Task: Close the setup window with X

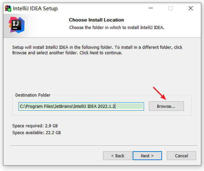Action: [191, 8]
